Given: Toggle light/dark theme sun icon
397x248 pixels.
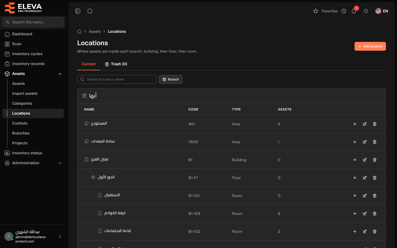Looking at the screenshot, I should (366, 11).
